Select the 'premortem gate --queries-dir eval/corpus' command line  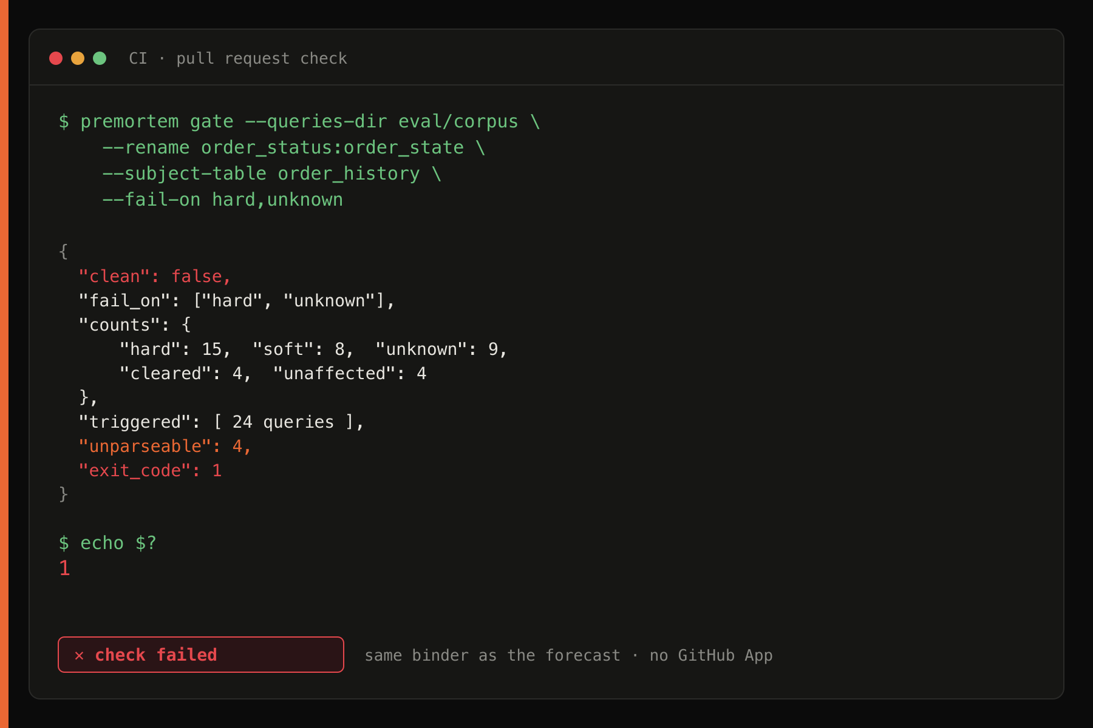pos(299,121)
